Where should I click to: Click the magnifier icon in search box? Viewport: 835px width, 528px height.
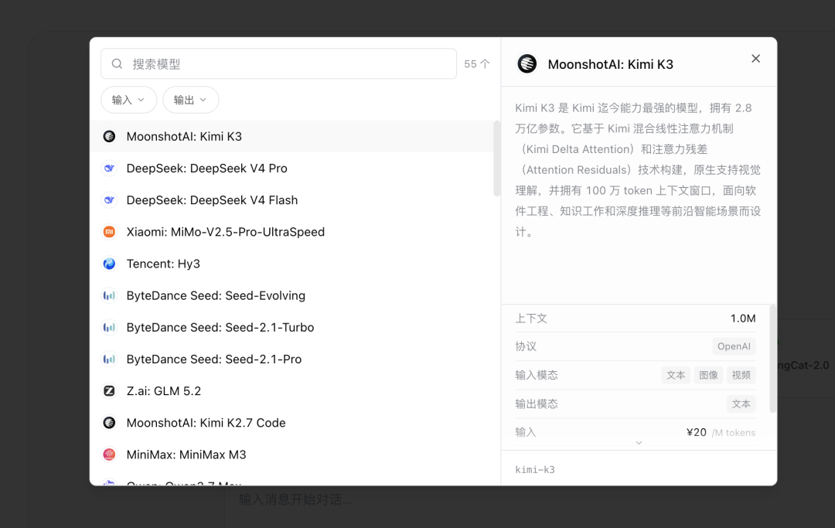118,64
